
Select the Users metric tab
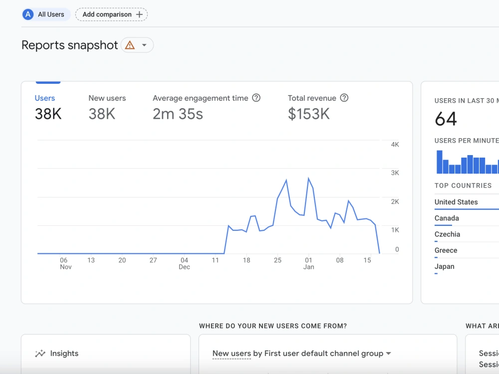coord(48,108)
